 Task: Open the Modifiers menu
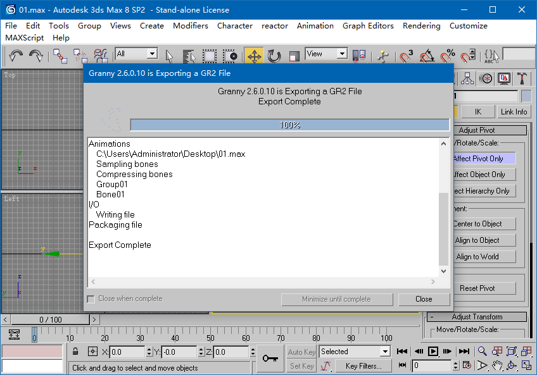click(191, 26)
